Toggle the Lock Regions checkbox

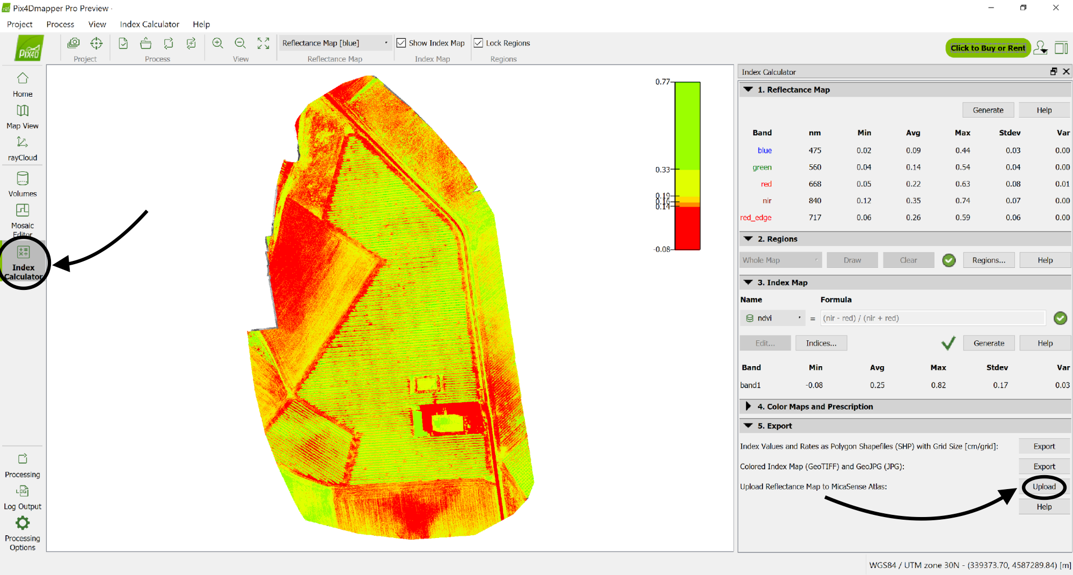pyautogui.click(x=478, y=43)
